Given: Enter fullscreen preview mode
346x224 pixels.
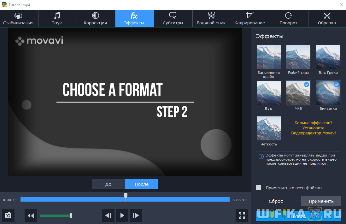Looking at the screenshot, I should (242, 215).
